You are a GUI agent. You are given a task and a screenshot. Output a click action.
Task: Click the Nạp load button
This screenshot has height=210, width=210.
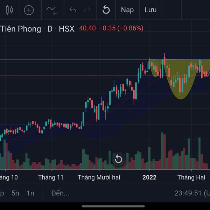127,10
